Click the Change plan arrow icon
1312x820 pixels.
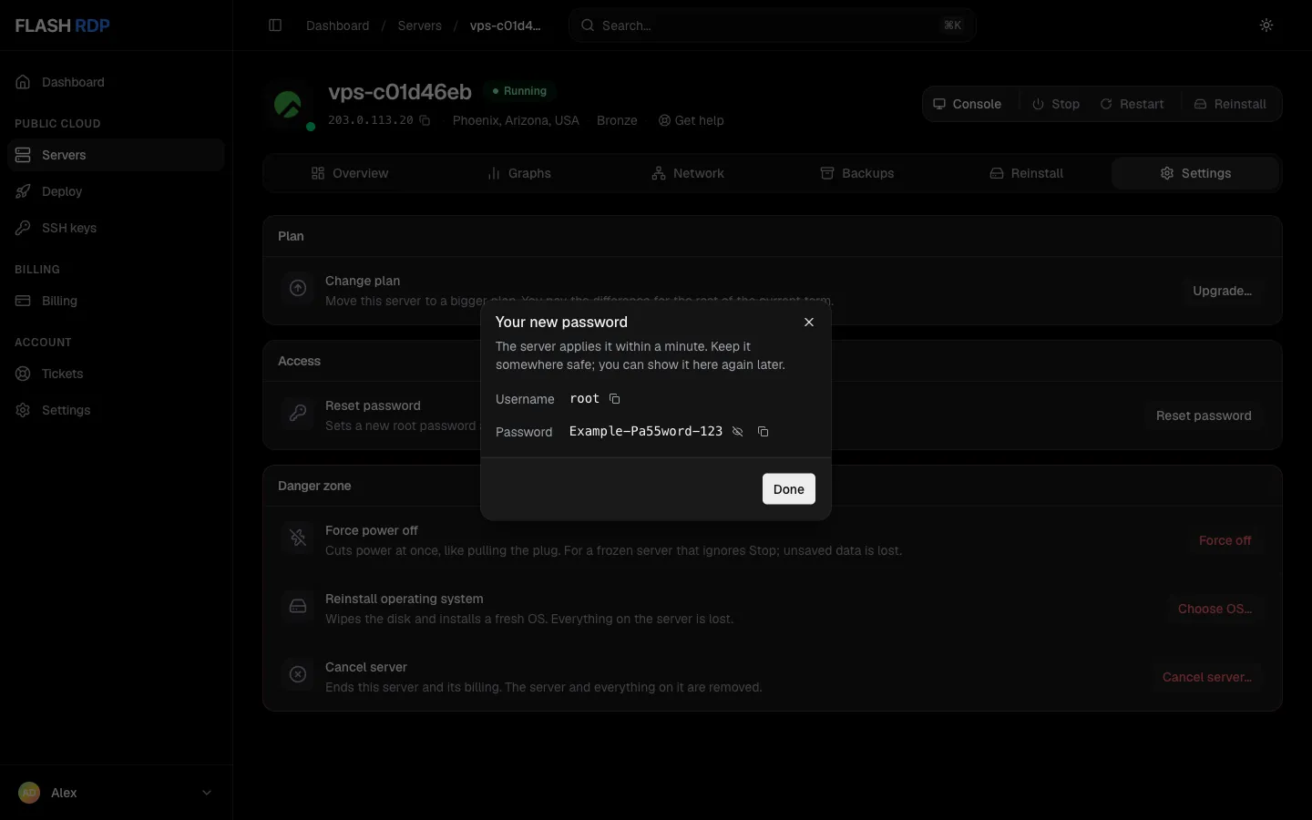(298, 288)
